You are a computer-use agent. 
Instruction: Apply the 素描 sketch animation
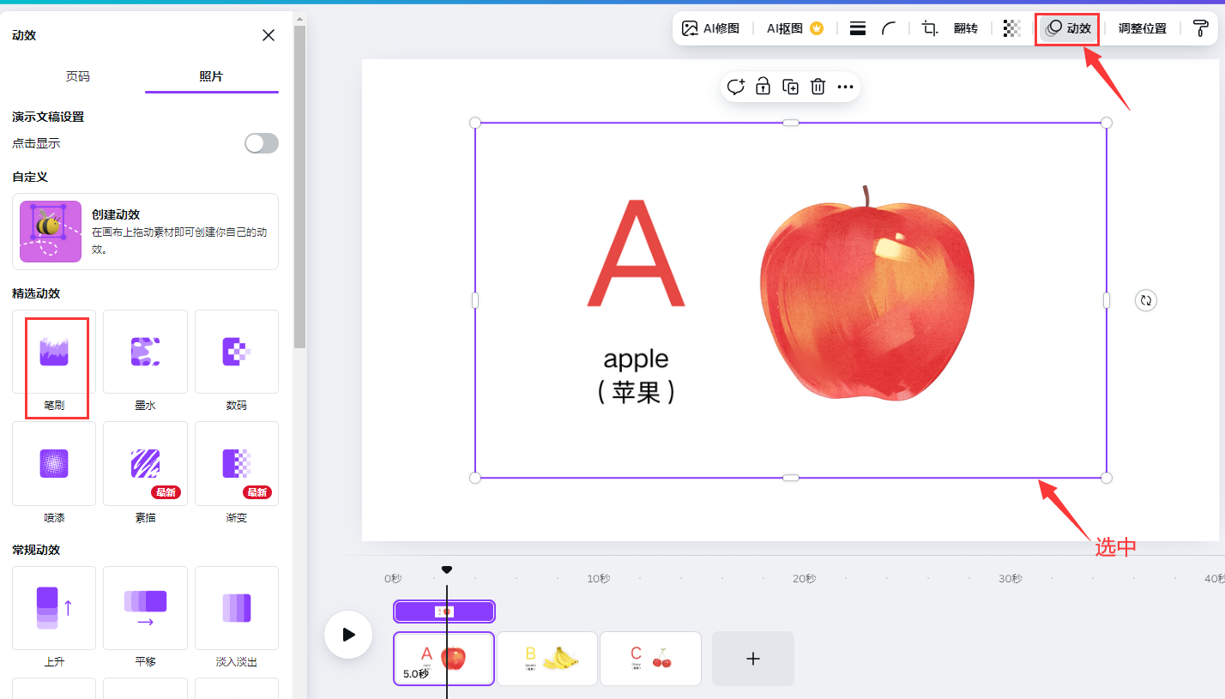coord(145,463)
